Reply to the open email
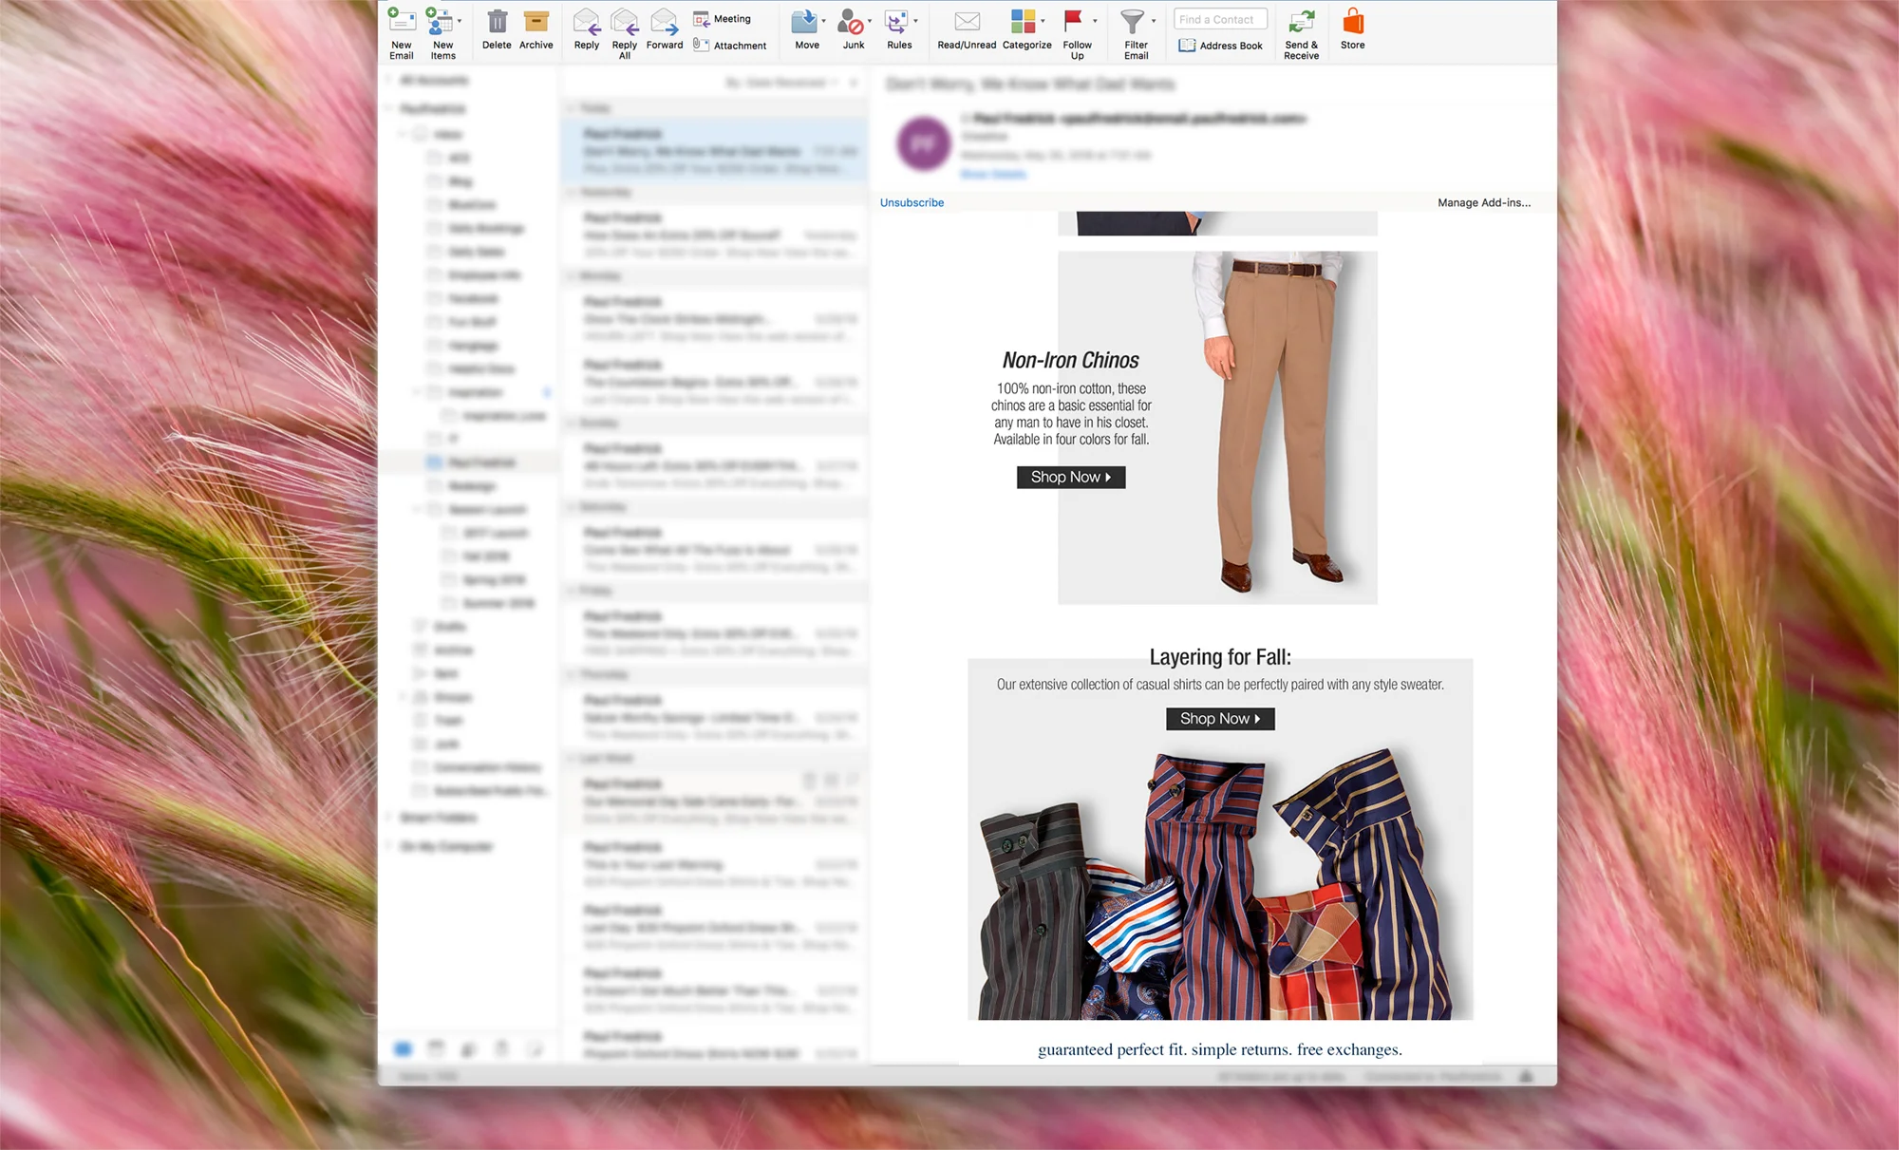This screenshot has width=1899, height=1150. click(587, 29)
